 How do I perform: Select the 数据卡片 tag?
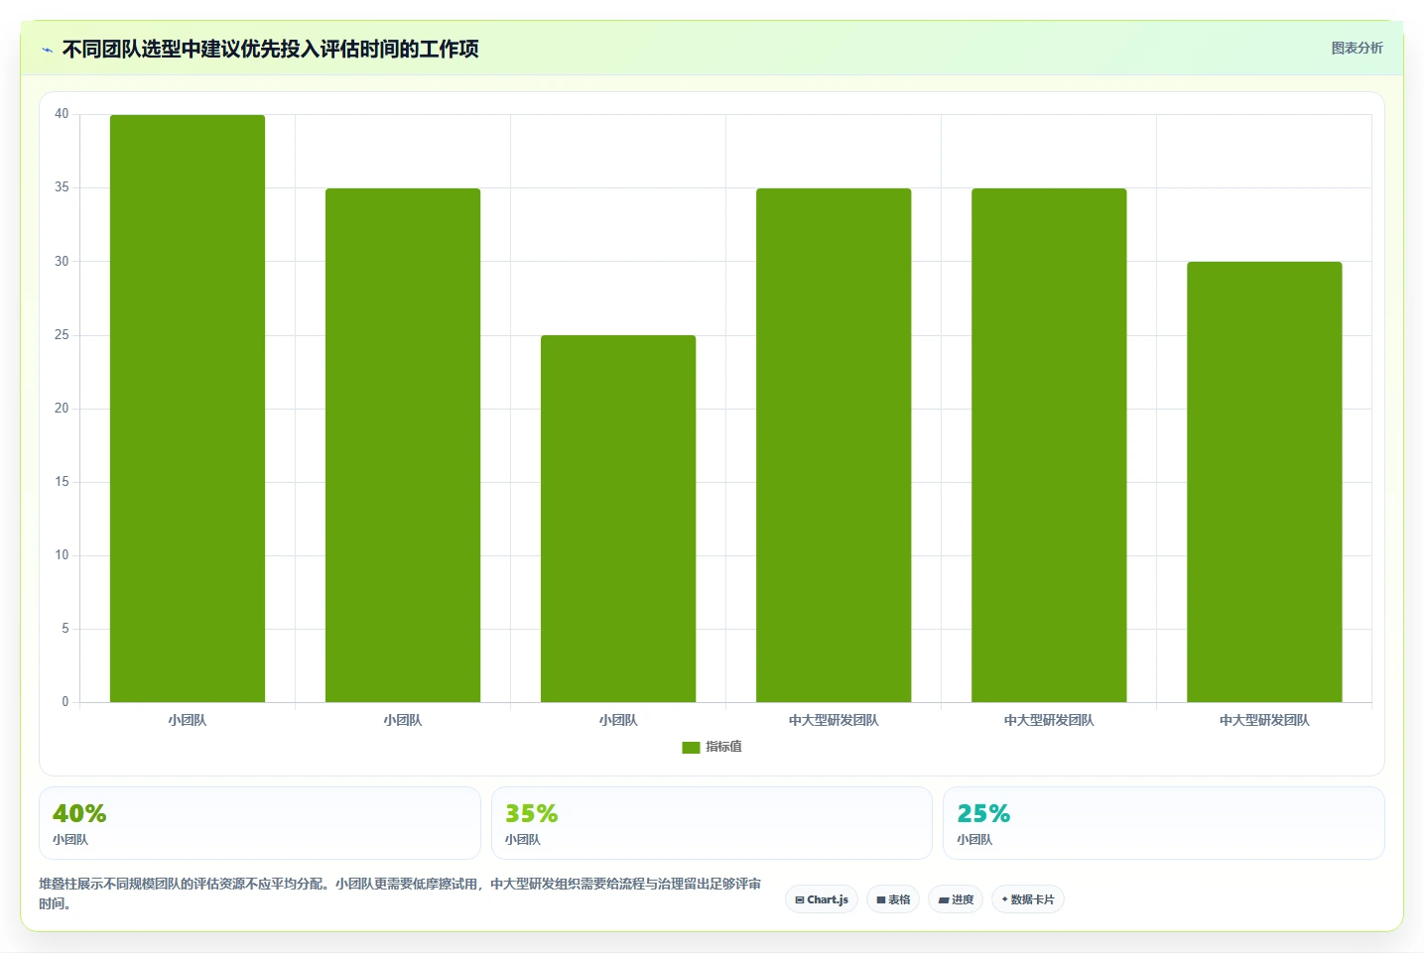1028,899
